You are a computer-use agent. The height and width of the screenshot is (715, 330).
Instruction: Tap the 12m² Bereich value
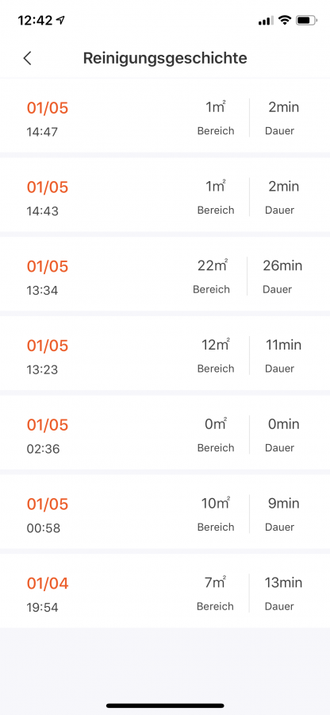click(x=216, y=346)
